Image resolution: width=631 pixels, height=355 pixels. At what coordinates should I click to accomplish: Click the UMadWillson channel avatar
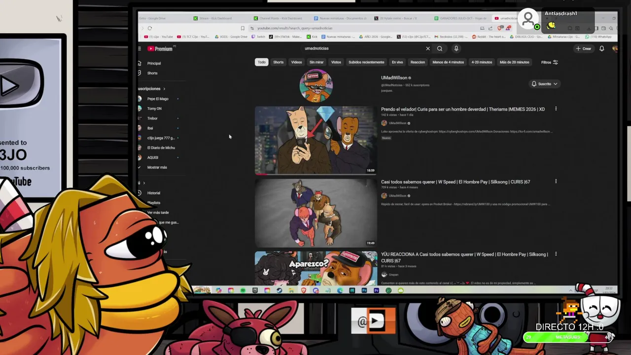(316, 86)
